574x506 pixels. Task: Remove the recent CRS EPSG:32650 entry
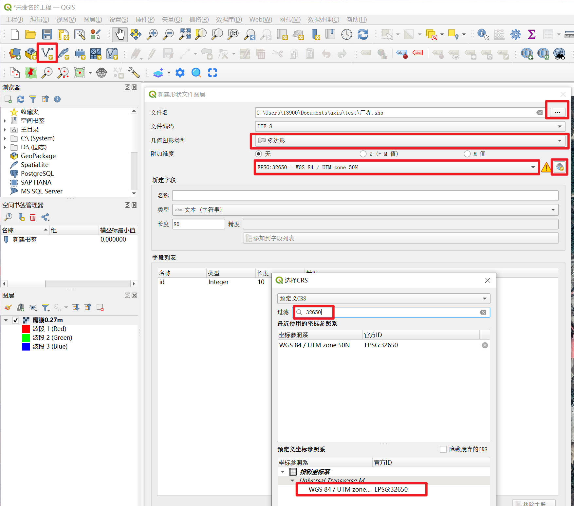click(485, 345)
